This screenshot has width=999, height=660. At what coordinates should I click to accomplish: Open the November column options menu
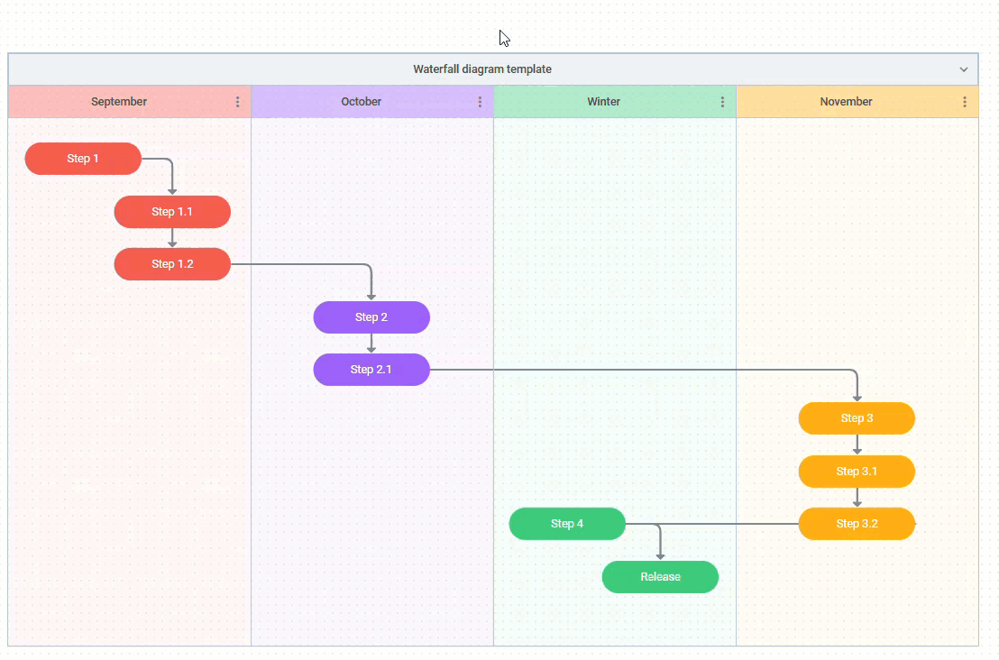[965, 102]
